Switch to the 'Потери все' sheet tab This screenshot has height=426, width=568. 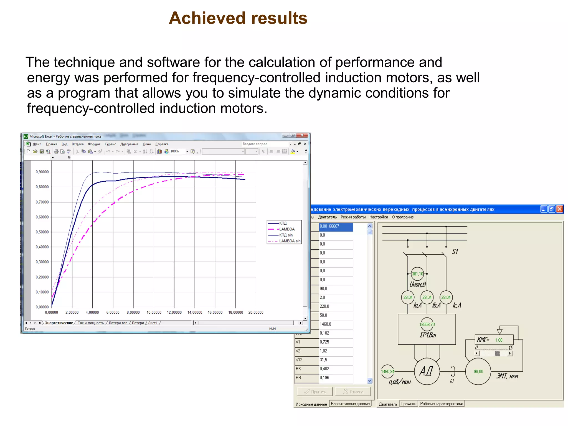[118, 323]
